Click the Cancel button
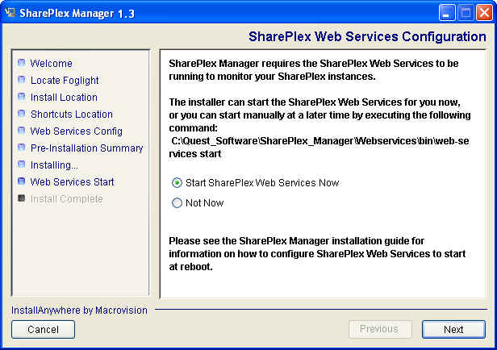The width and height of the screenshot is (497, 350). point(43,329)
